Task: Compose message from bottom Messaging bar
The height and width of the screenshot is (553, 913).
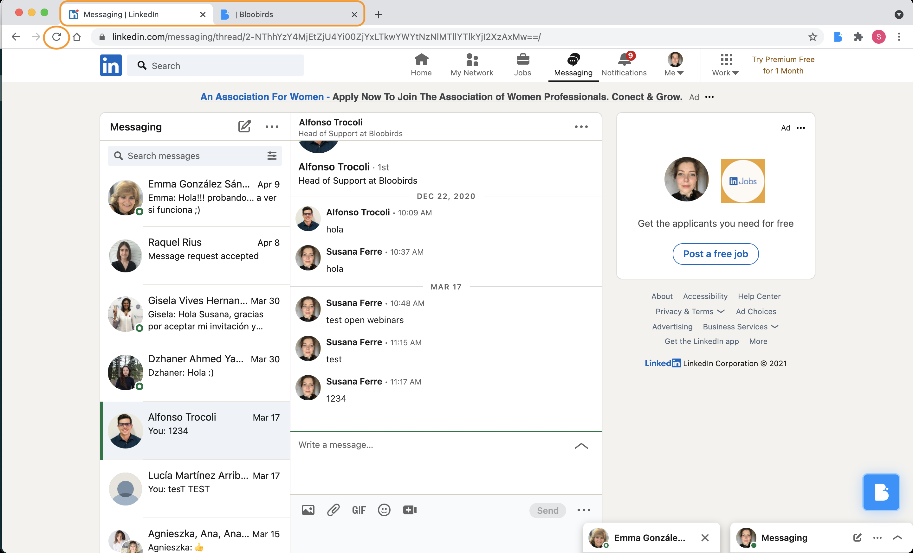Action: coord(857,537)
